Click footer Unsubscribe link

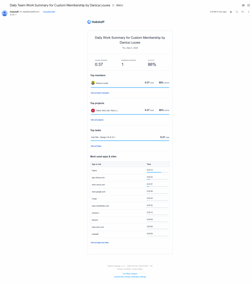[119, 277]
